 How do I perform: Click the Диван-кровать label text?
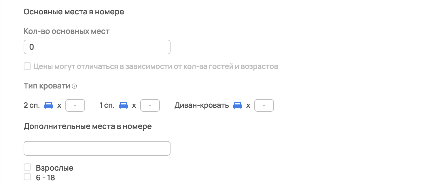click(202, 105)
